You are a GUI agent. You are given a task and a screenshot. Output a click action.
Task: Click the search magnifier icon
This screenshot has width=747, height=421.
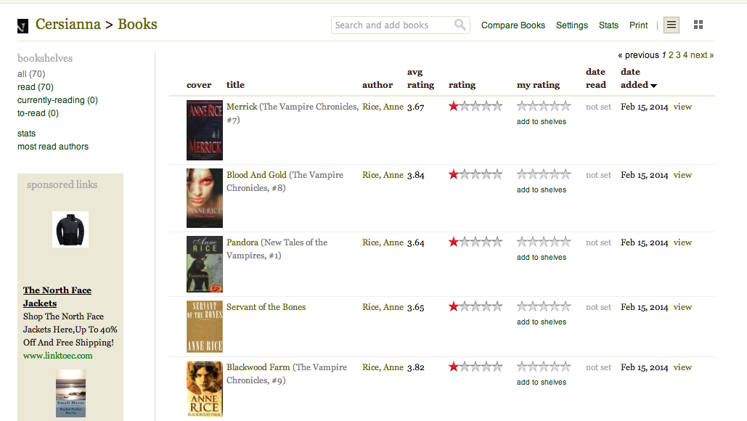460,25
